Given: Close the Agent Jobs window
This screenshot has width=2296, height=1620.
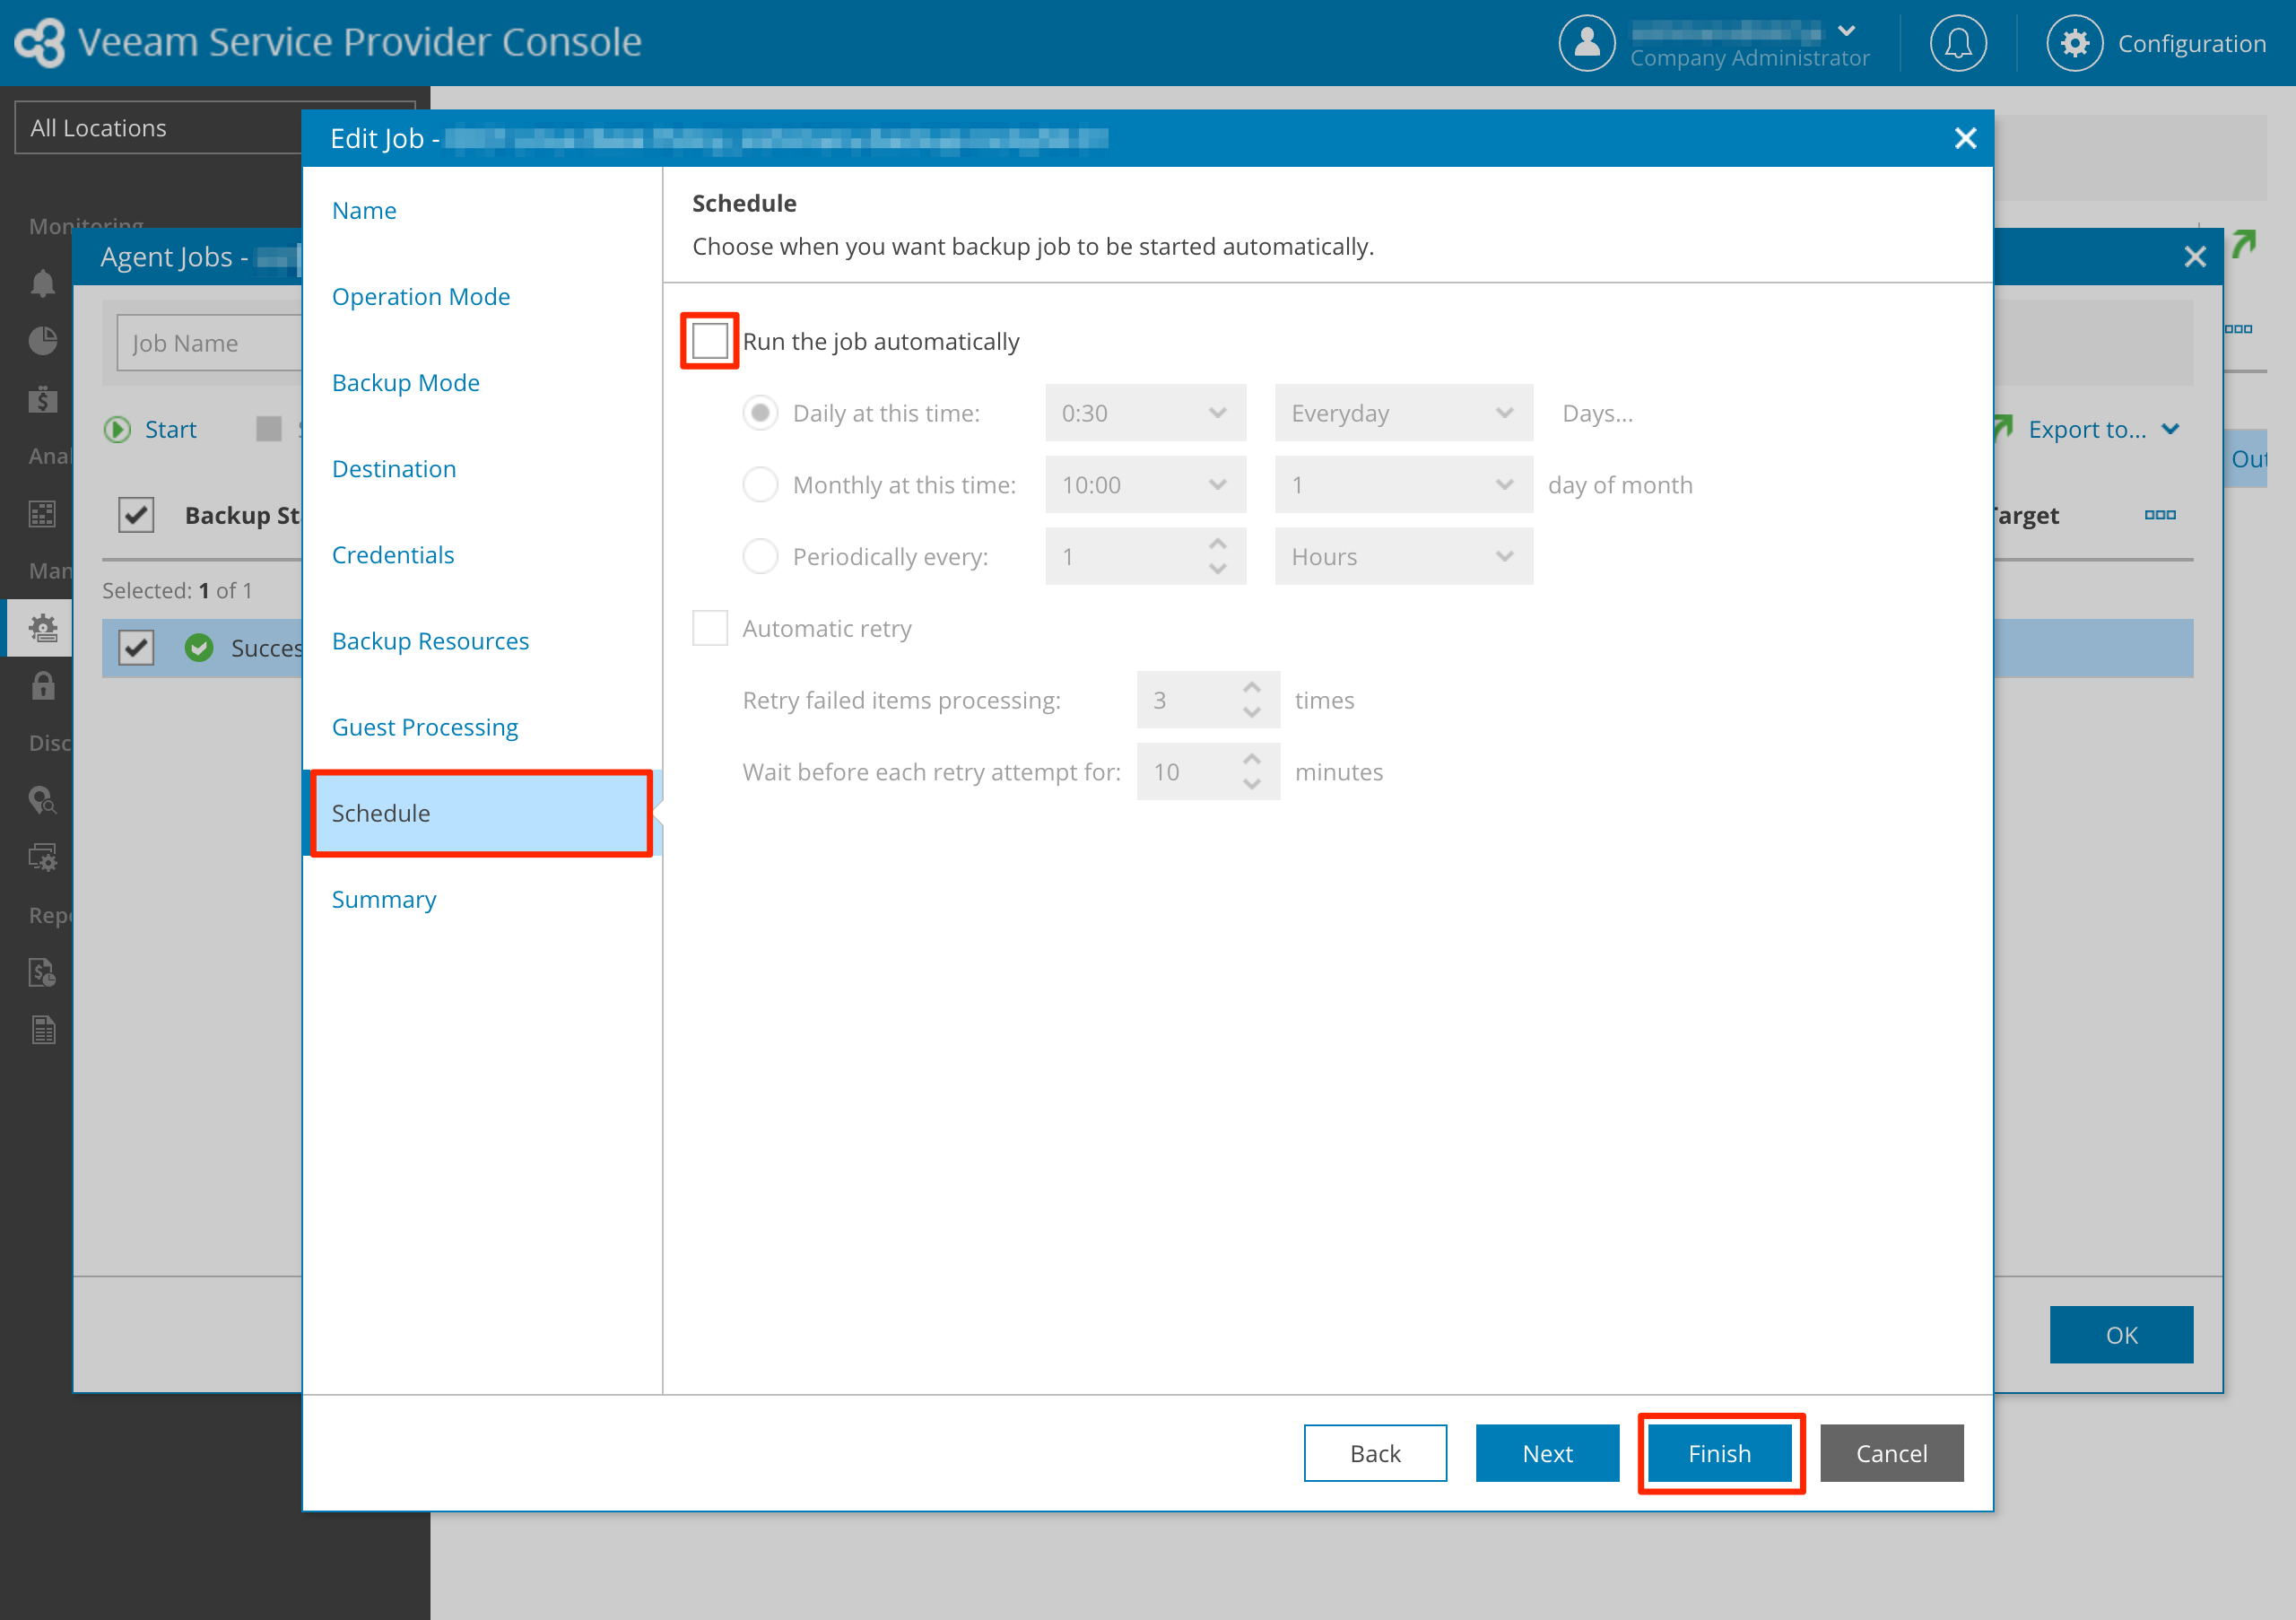Looking at the screenshot, I should (2195, 257).
